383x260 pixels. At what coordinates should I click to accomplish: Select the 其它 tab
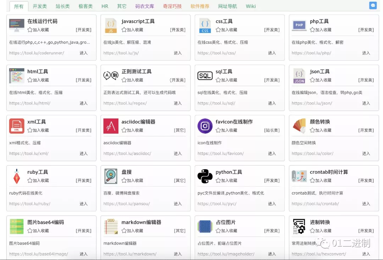click(x=122, y=6)
